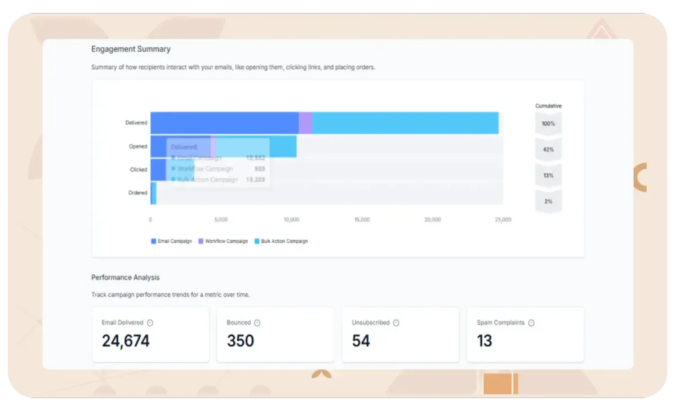
Task: Click the Email Campaign dot inside the tooltip
Action: coord(173,157)
